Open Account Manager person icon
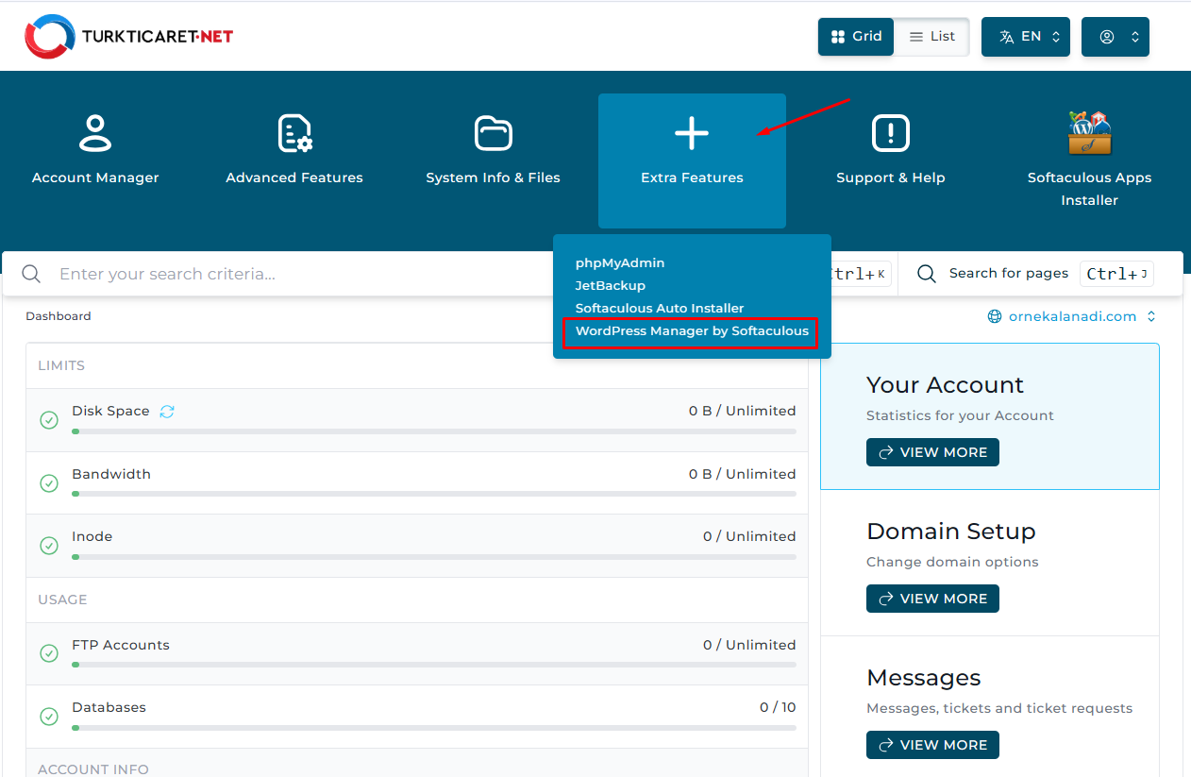The width and height of the screenshot is (1191, 777). pos(95,133)
